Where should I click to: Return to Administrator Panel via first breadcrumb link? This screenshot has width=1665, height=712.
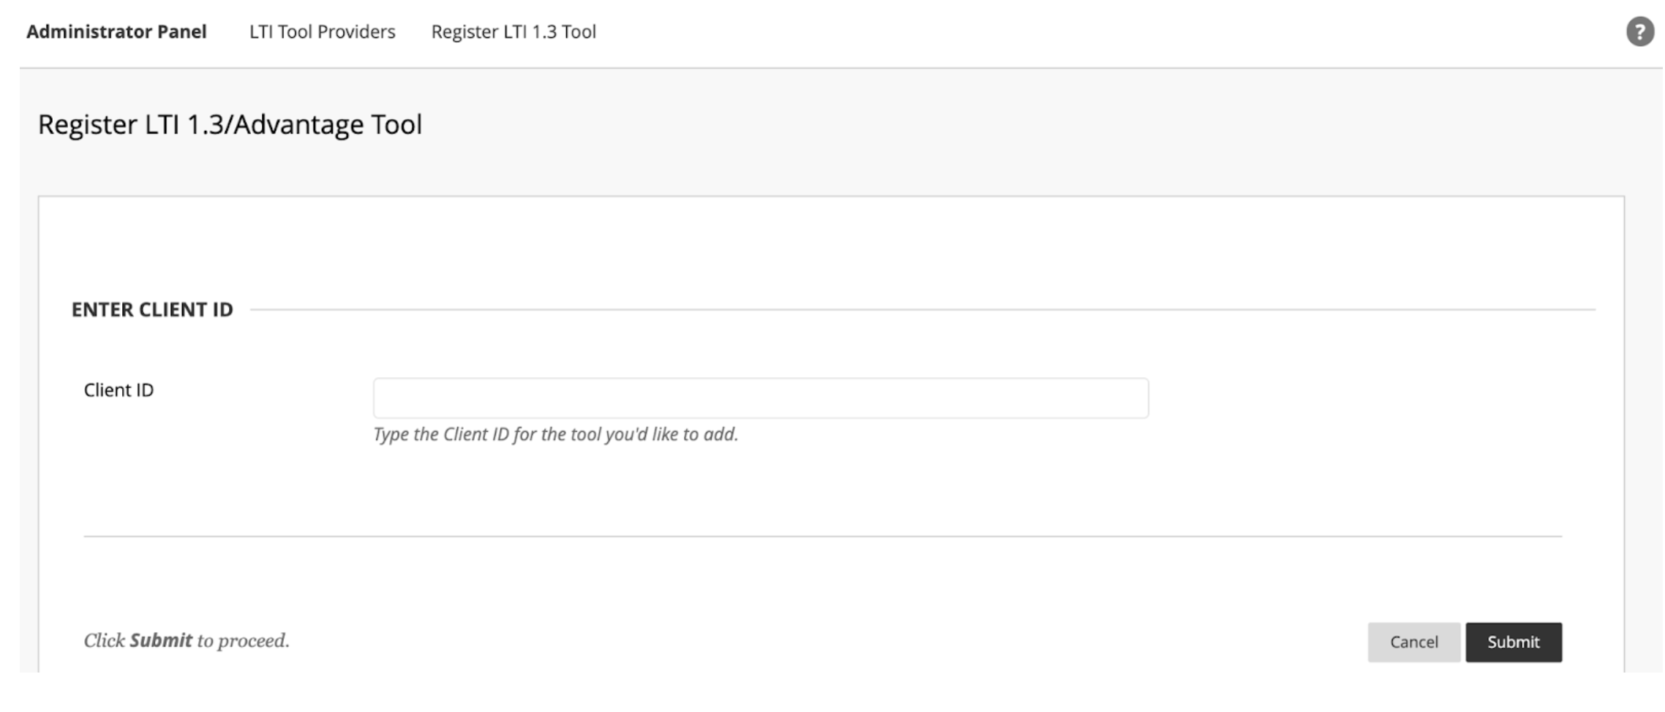tap(116, 31)
